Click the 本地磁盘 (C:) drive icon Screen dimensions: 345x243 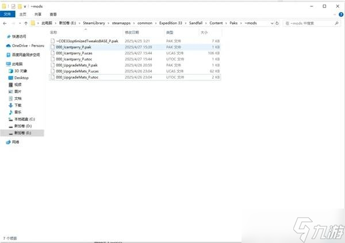coord(10,119)
